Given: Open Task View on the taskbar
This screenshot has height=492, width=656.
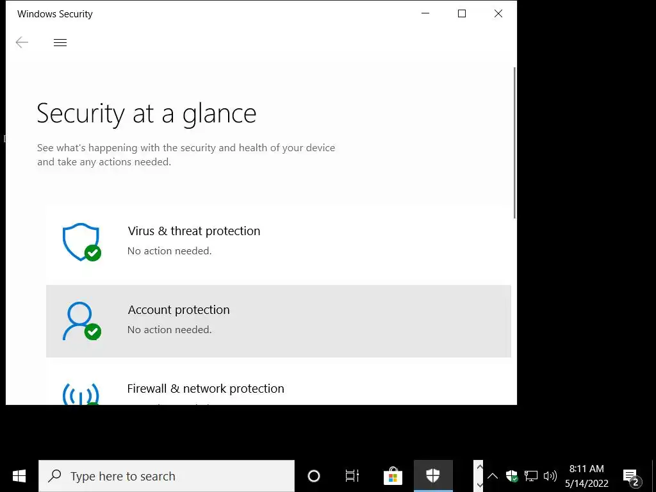Looking at the screenshot, I should point(352,476).
